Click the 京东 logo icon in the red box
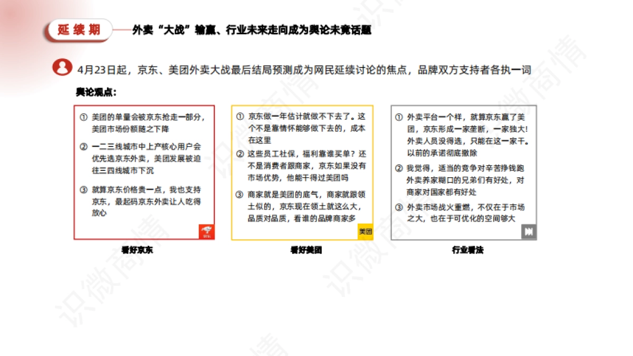The image size is (633, 356). [x=207, y=231]
